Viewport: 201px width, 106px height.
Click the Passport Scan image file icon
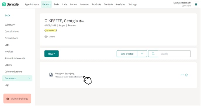(51, 75)
